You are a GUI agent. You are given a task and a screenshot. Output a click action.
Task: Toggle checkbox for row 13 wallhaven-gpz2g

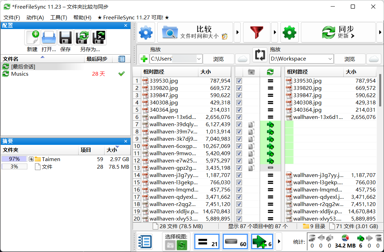point(239,168)
